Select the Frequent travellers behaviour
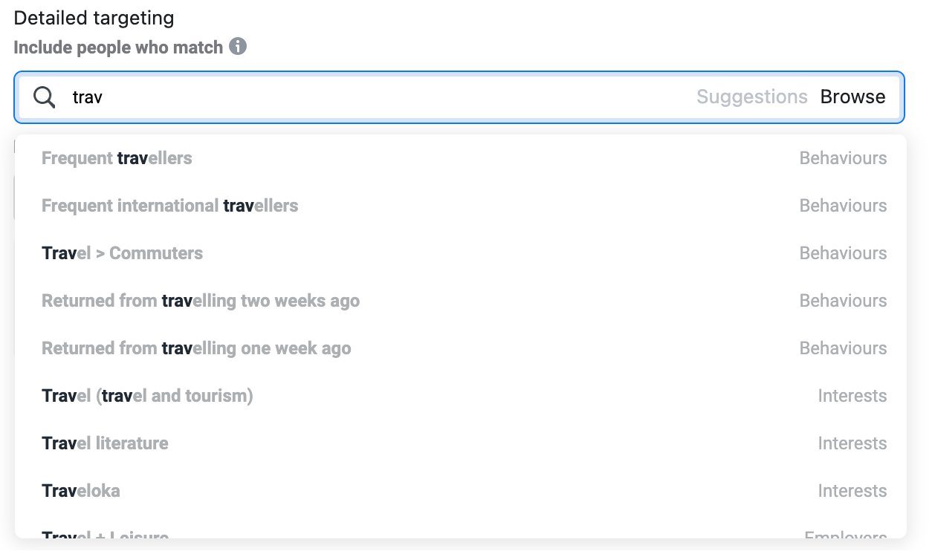The width and height of the screenshot is (935, 557). (117, 157)
